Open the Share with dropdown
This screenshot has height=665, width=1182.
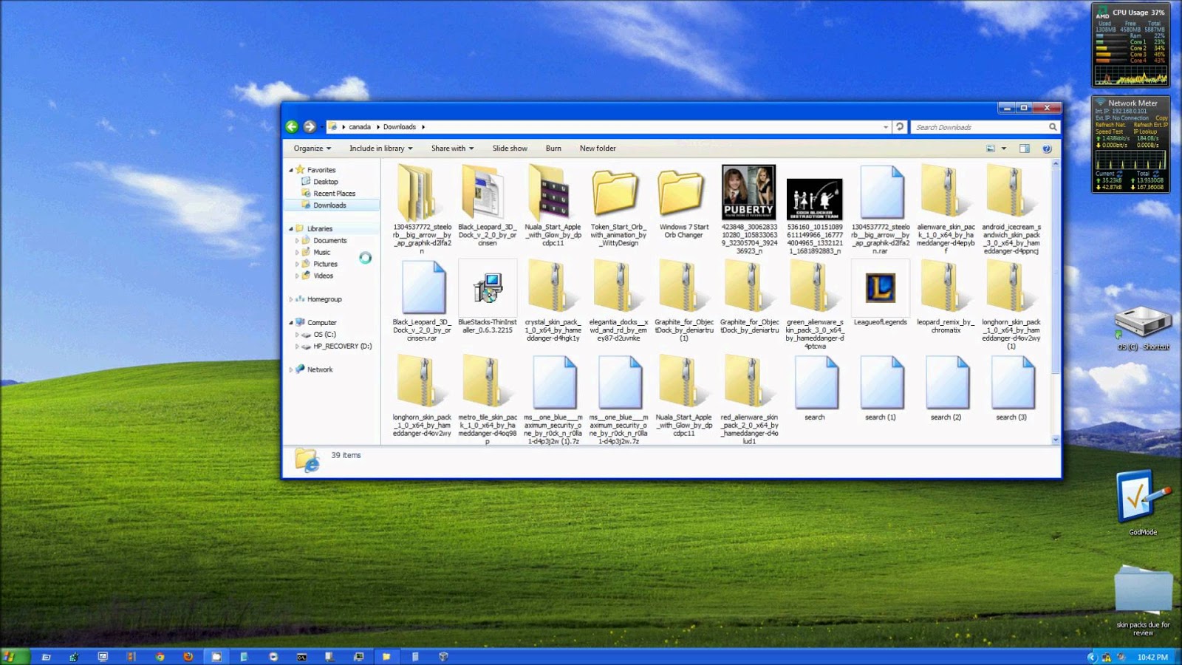452,149
